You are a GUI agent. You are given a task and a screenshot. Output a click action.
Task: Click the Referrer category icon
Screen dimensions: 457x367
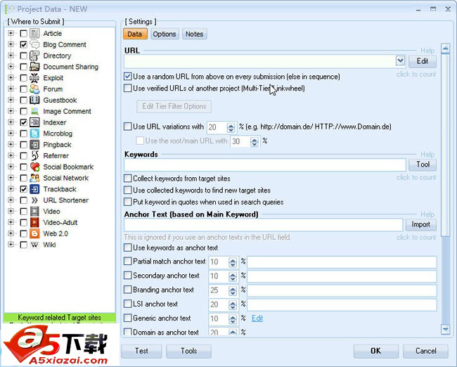click(x=34, y=155)
